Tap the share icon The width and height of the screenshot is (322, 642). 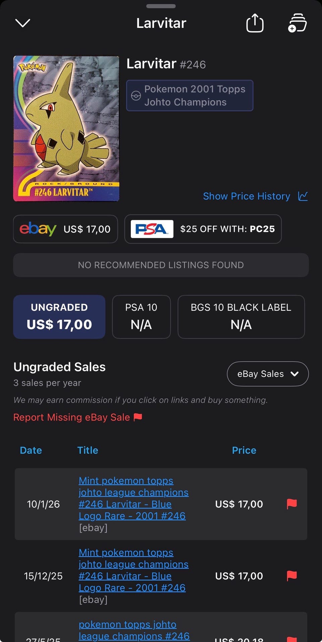tap(255, 23)
